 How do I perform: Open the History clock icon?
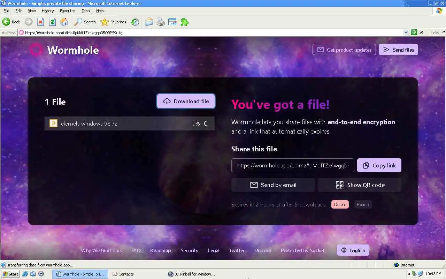(135, 22)
